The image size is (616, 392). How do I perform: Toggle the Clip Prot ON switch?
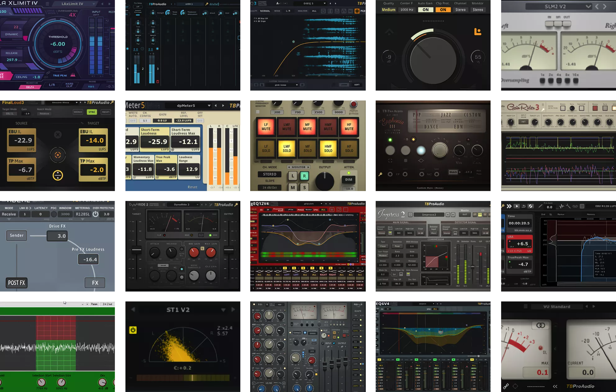coord(443,10)
